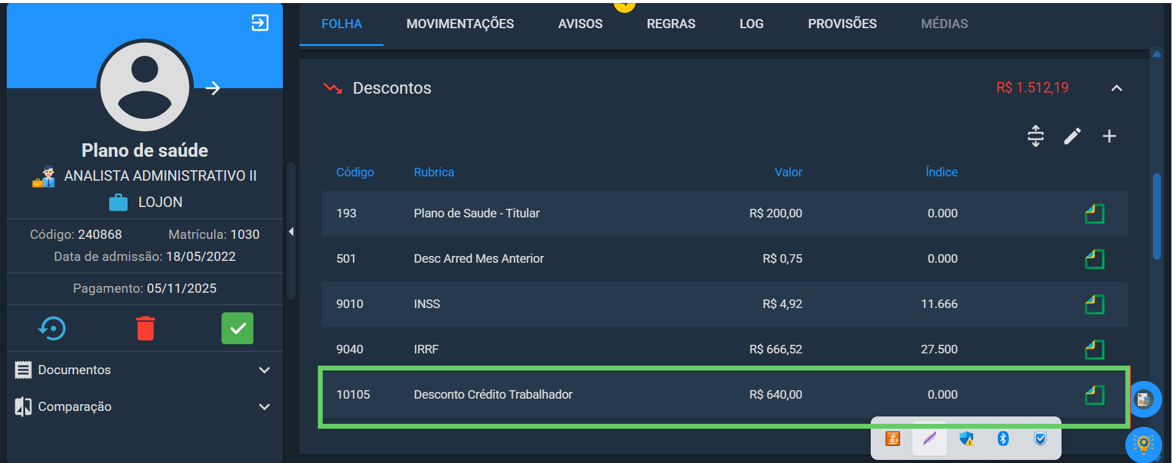Open note icon for Plano de Saude - Titular
The height and width of the screenshot is (463, 1172).
click(1095, 214)
